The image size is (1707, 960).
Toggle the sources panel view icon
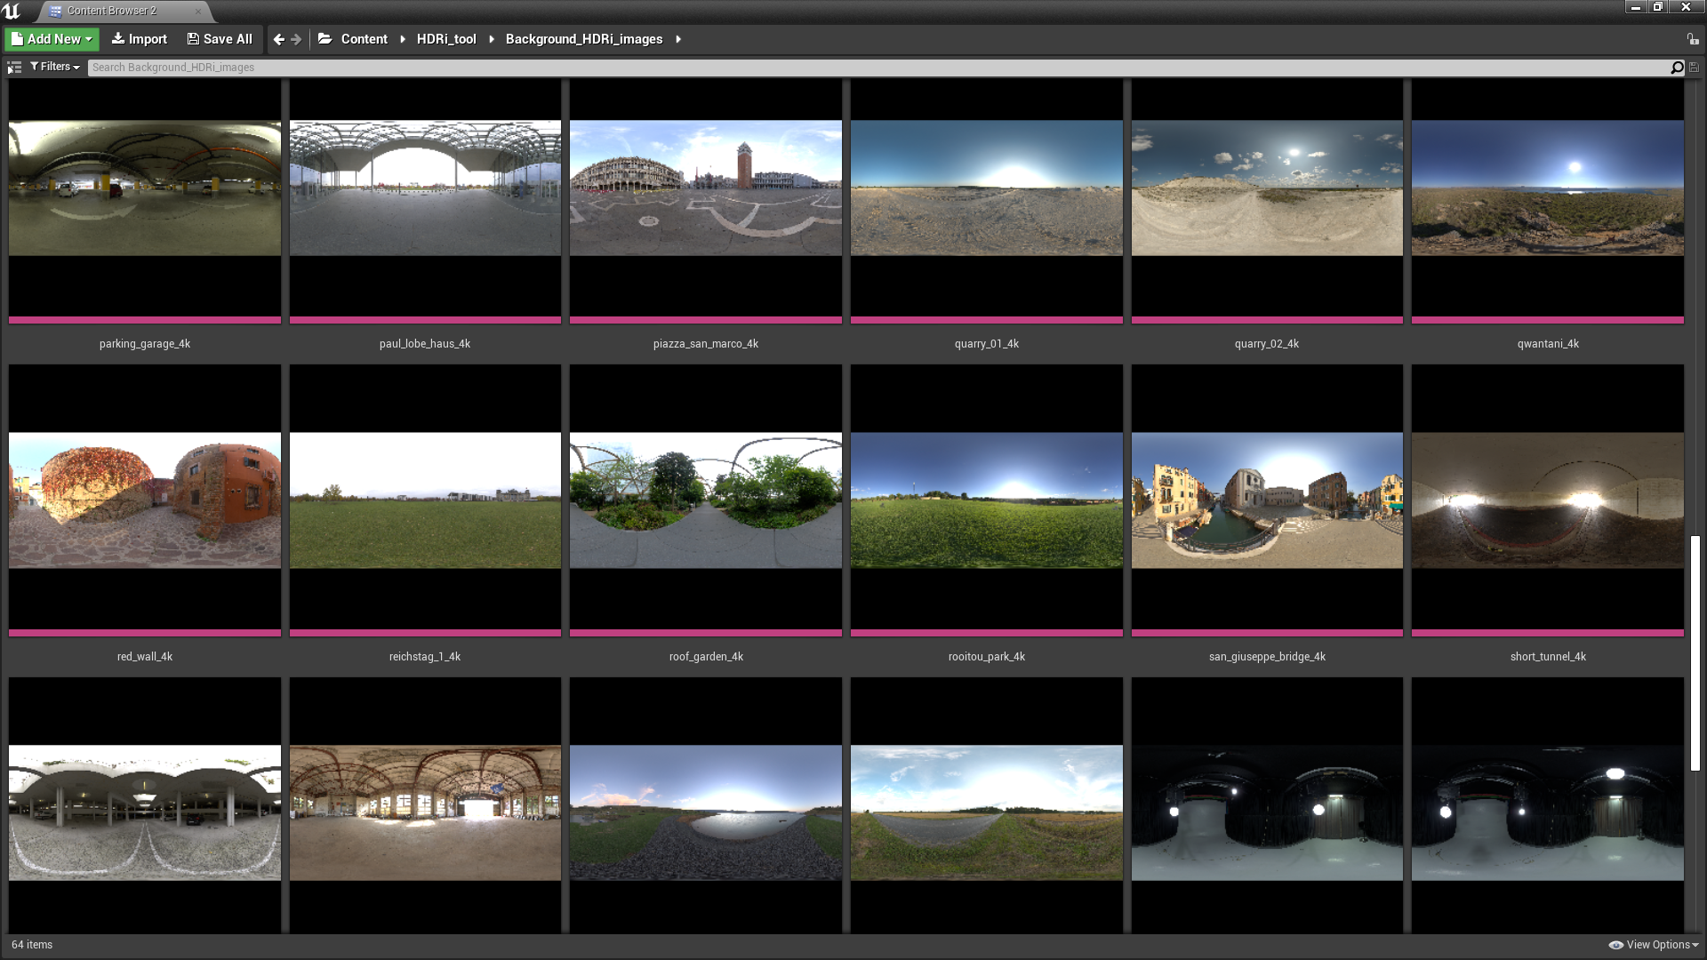coord(14,68)
